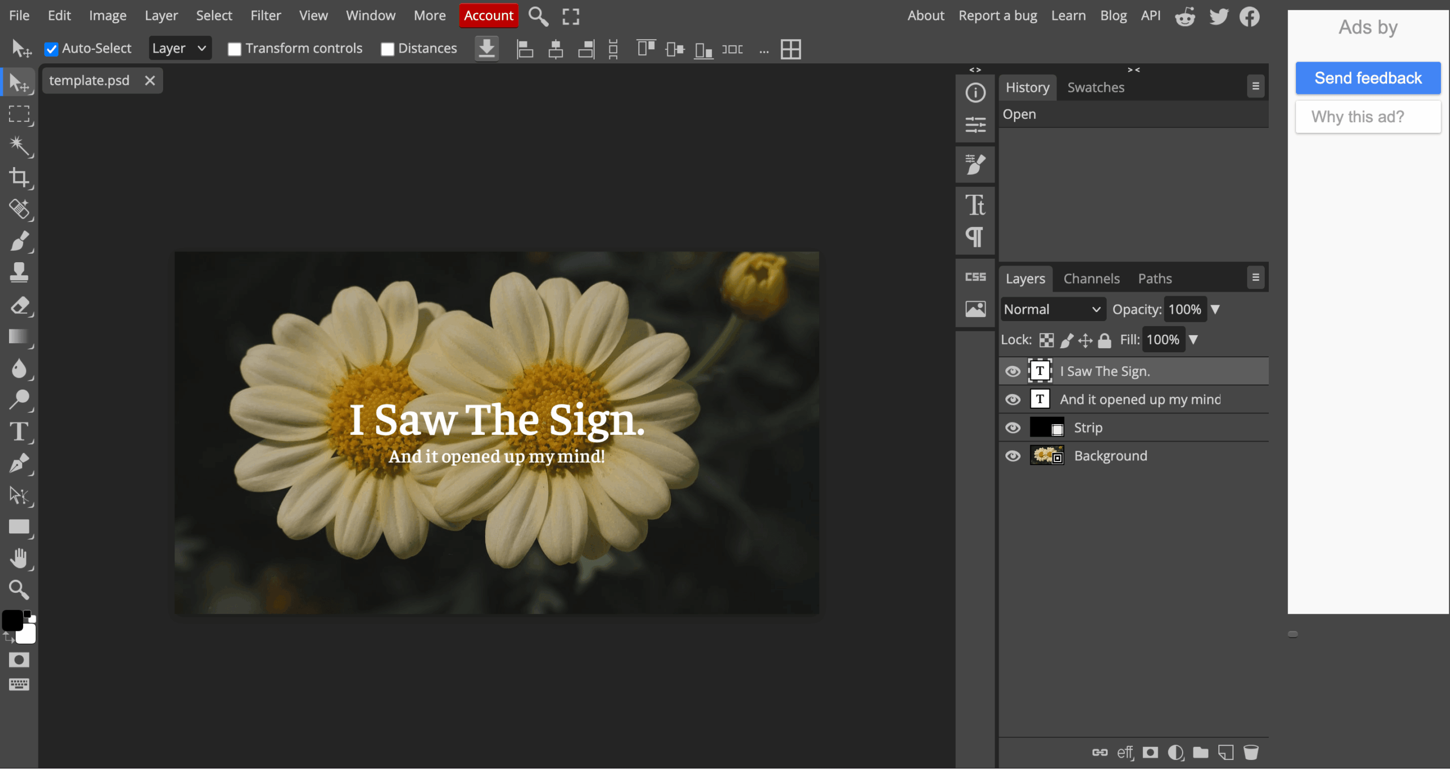1450x769 pixels.
Task: Select the Eraser tool
Action: click(19, 306)
